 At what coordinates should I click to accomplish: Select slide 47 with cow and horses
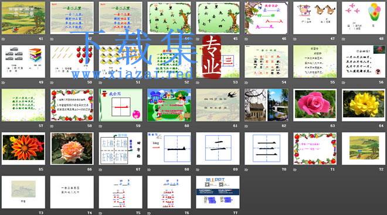315,18
